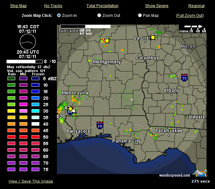The image size is (215, 189).
Task: Click the Valdosta city label
Action: coord(195,117)
